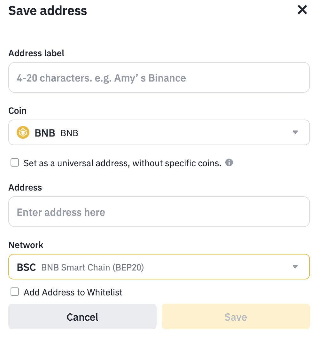Viewport: 317px width, 337px height.
Task: Close the Save address dialog
Action: click(302, 10)
